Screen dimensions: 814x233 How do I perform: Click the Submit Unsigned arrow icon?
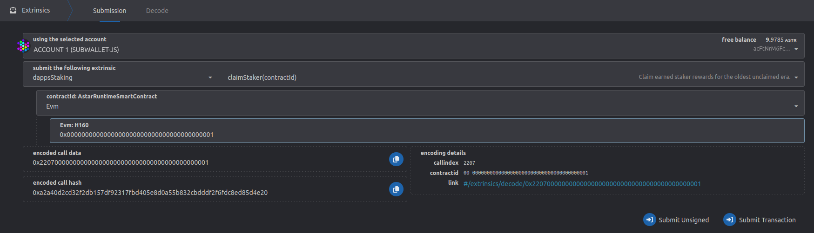click(x=649, y=220)
